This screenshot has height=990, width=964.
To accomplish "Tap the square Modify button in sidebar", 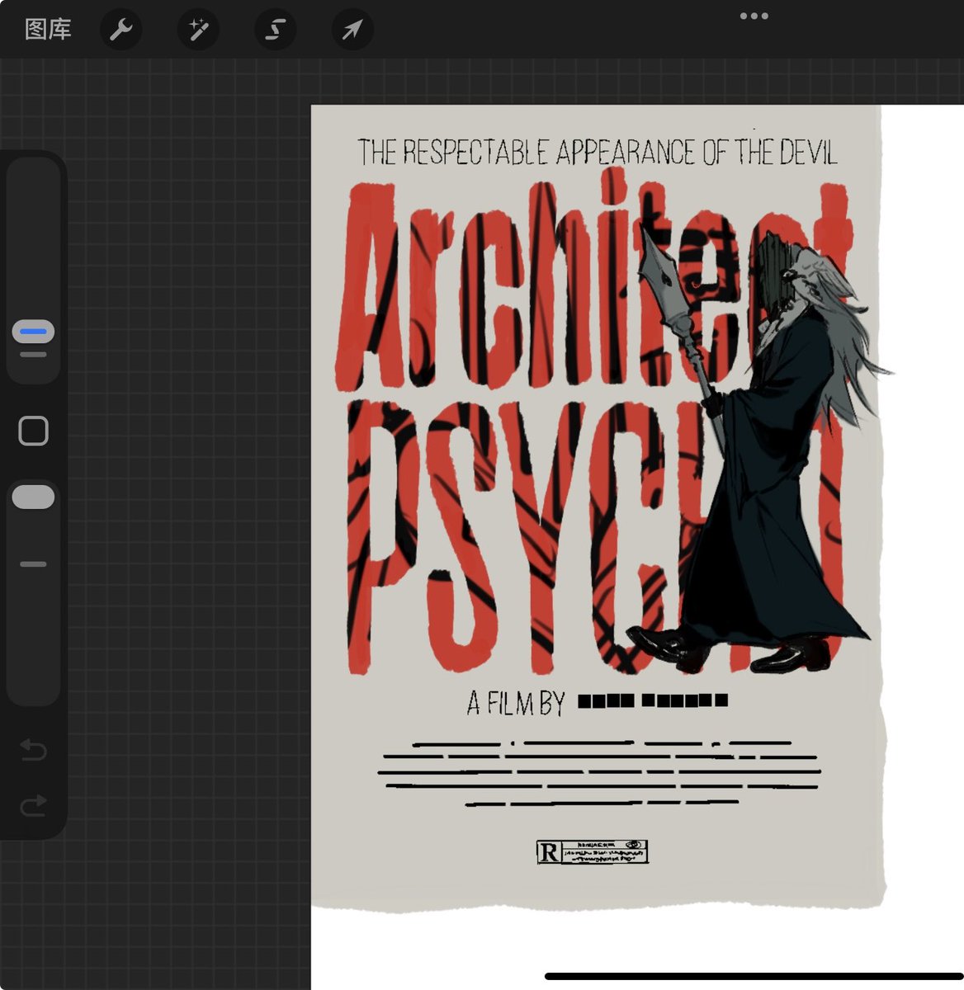I will coord(33,431).
